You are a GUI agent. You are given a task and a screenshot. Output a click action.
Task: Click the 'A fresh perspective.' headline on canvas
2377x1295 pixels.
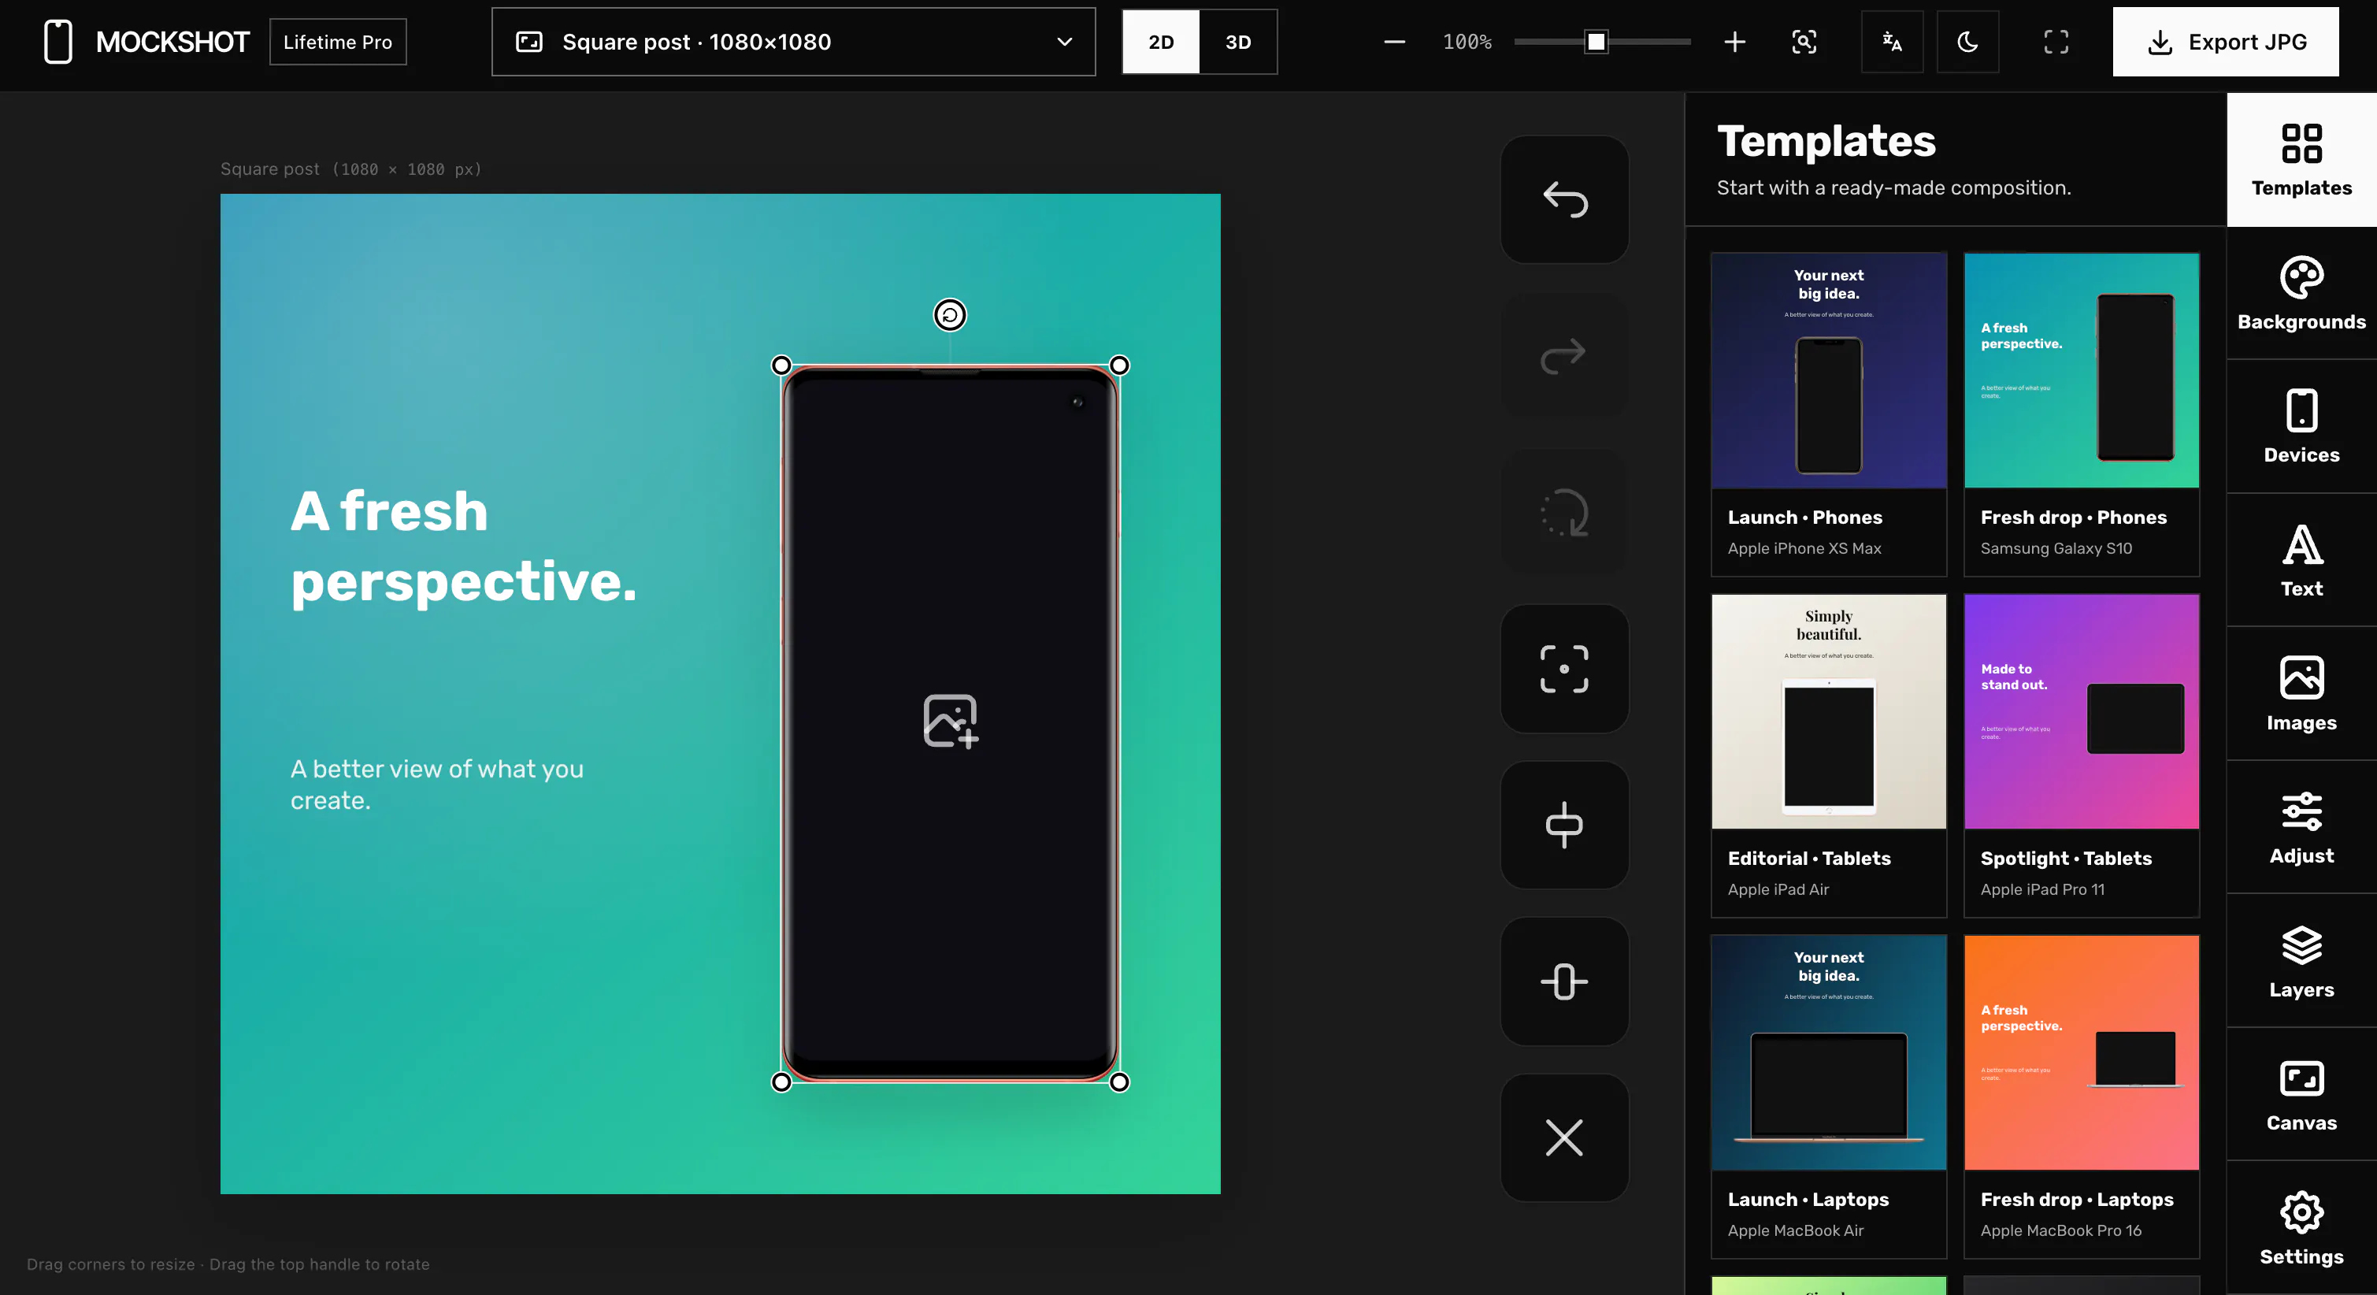coord(464,547)
